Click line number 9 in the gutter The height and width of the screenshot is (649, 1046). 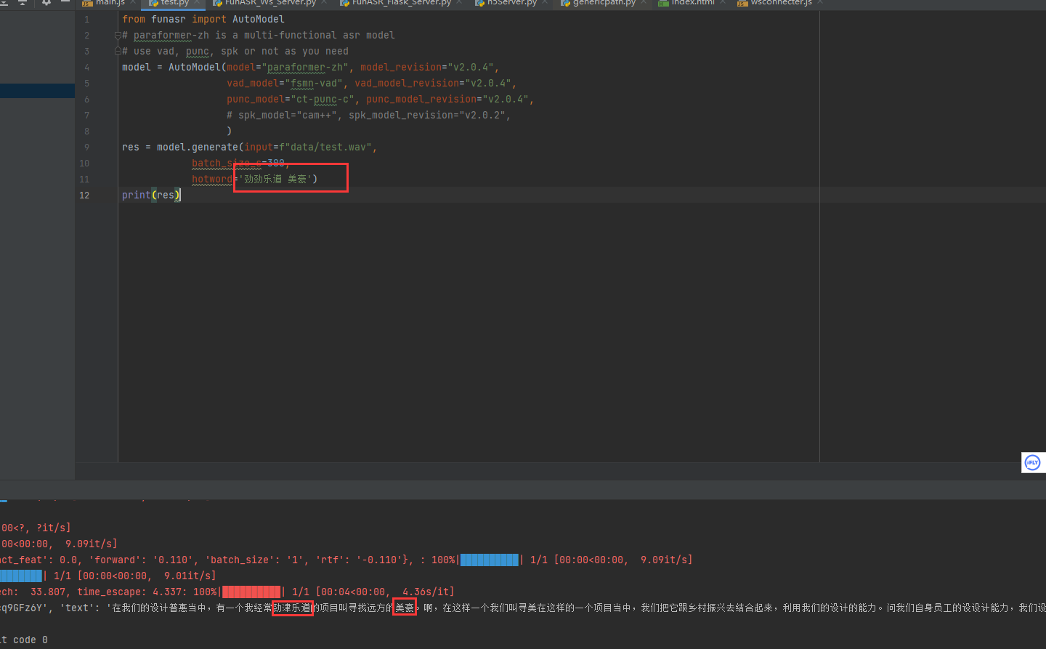pos(87,148)
